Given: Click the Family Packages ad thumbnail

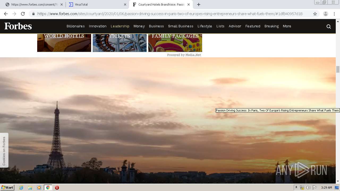Looking at the screenshot, I should point(175,43).
